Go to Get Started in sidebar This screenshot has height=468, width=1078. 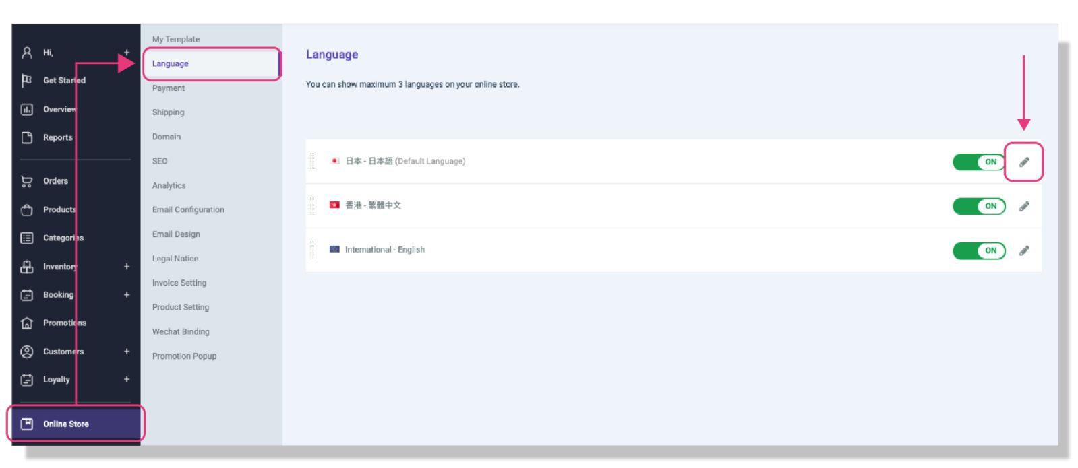(x=65, y=80)
